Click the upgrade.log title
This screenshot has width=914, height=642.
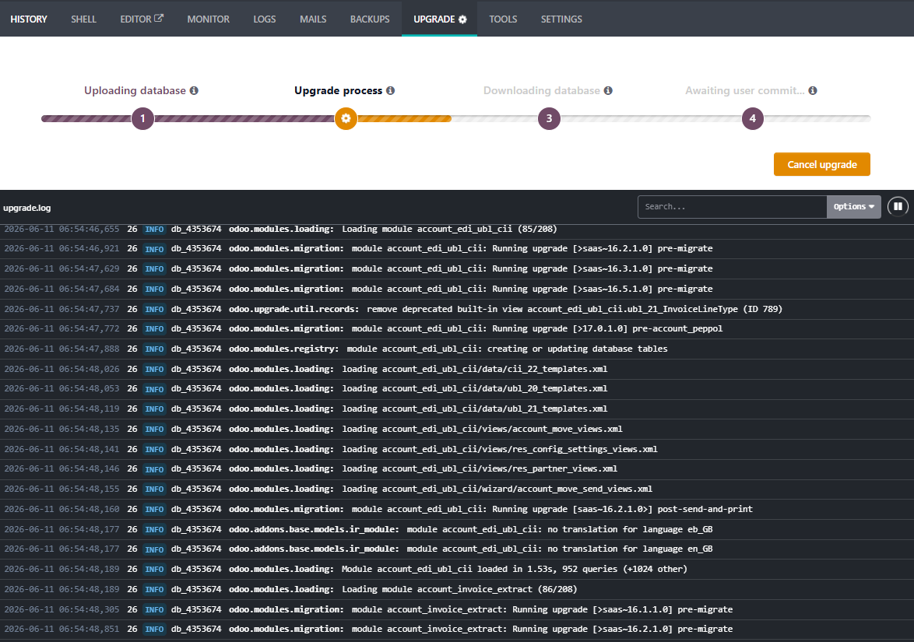(26, 208)
